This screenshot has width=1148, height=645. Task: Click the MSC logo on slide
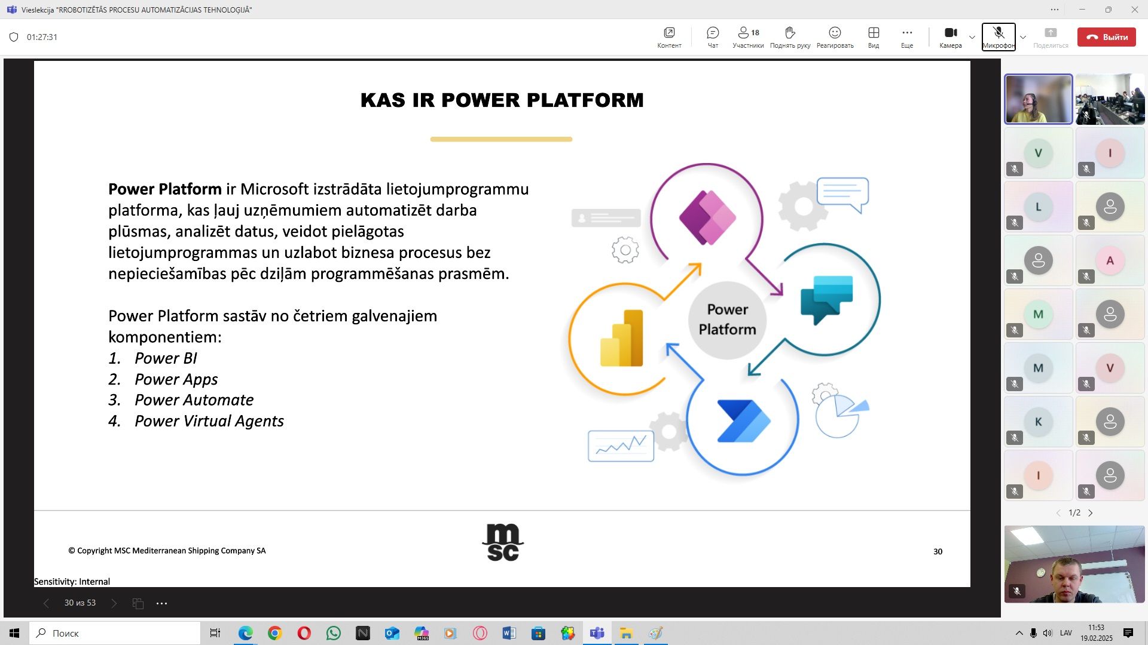[503, 543]
